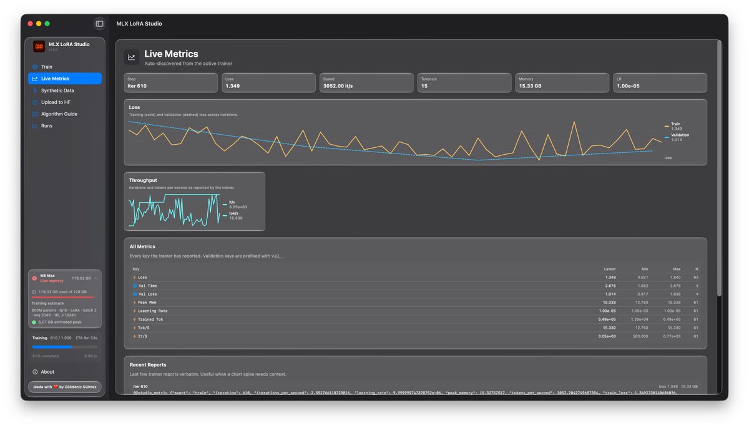This screenshot has height=428, width=749.
Task: Click the Latest column header
Action: click(x=610, y=269)
